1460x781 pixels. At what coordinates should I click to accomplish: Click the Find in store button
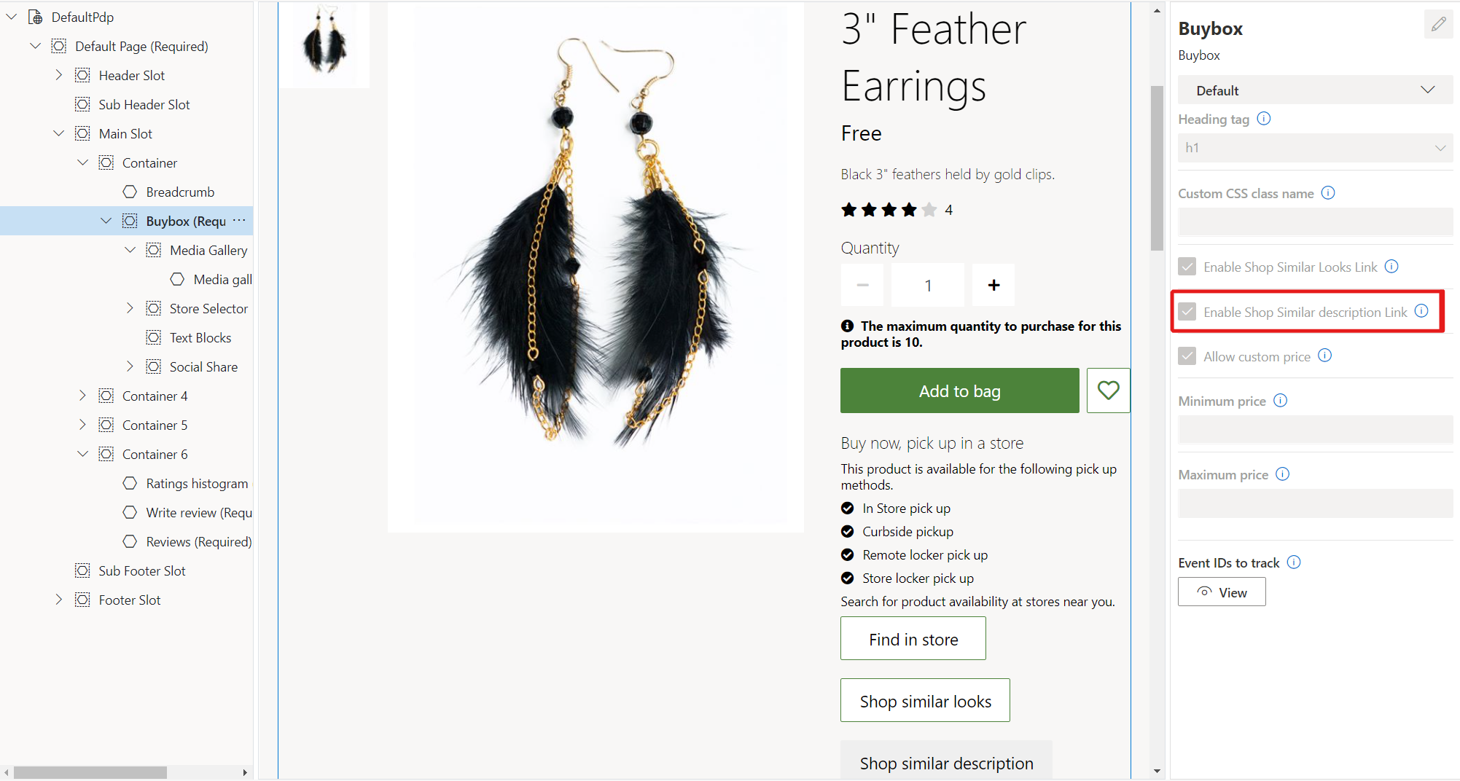click(913, 639)
